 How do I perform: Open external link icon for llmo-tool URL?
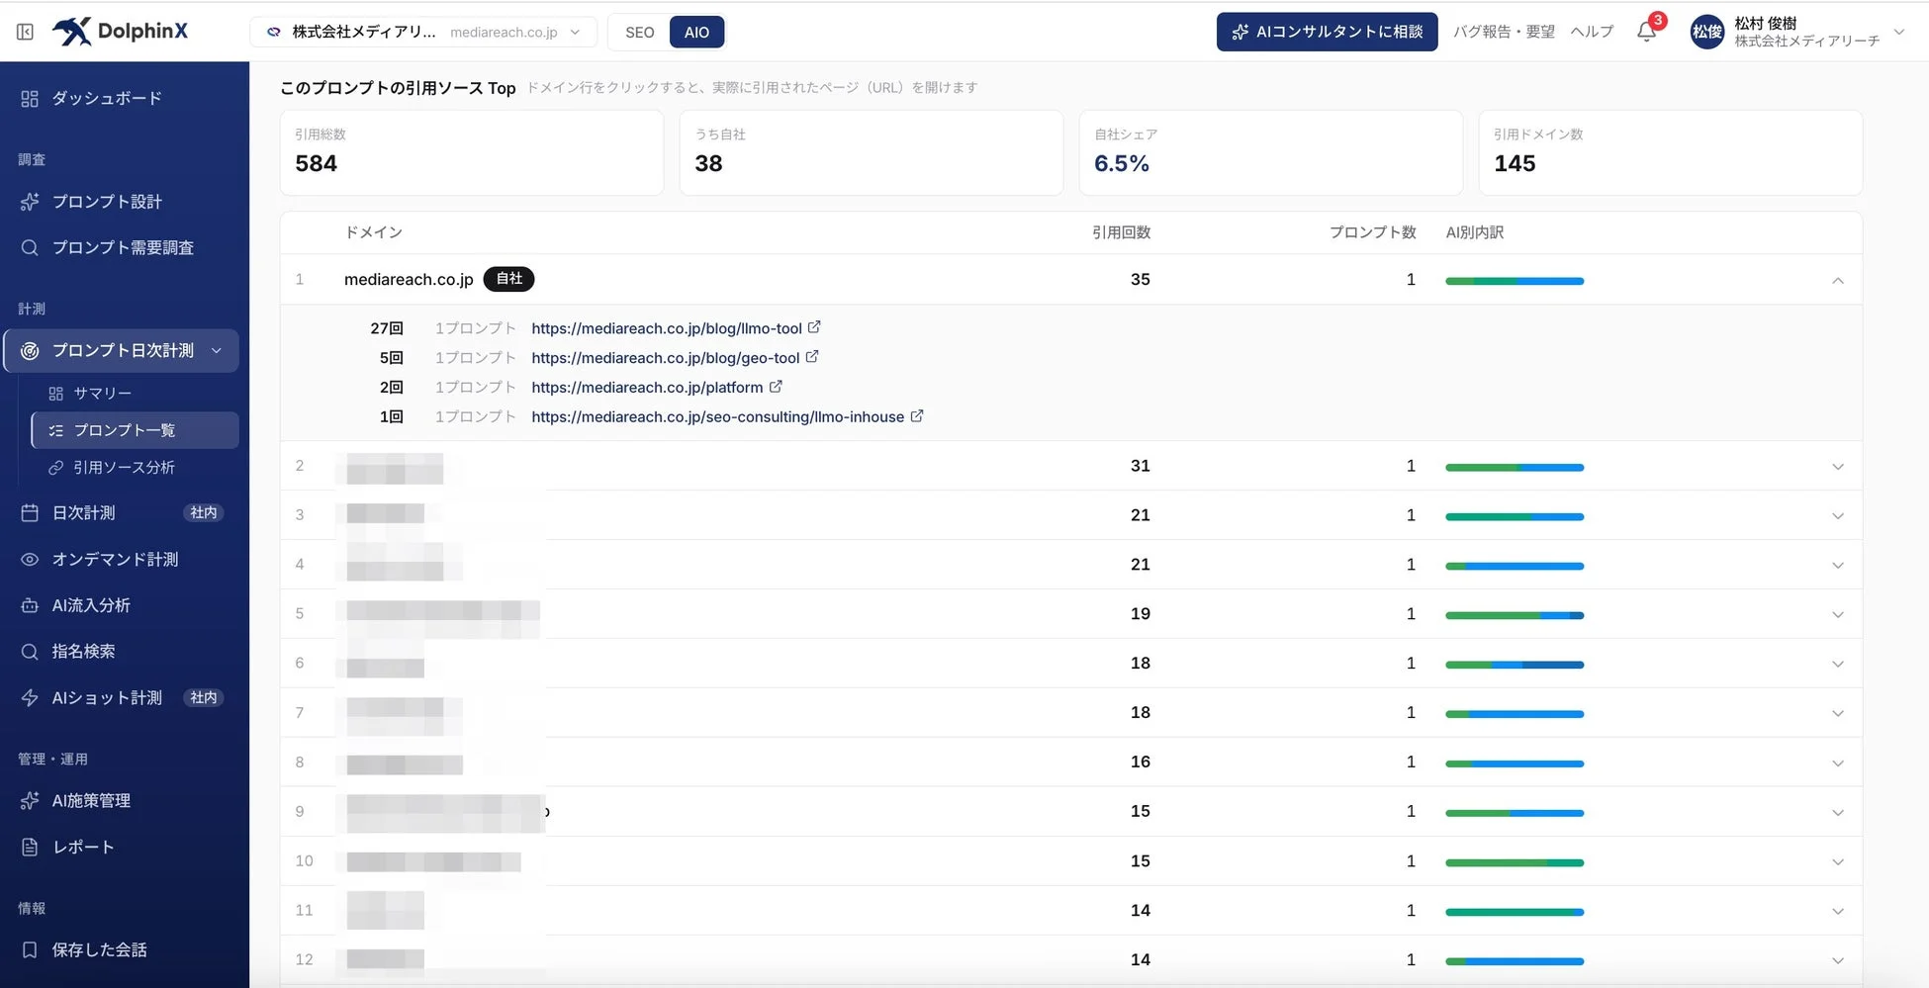click(814, 327)
